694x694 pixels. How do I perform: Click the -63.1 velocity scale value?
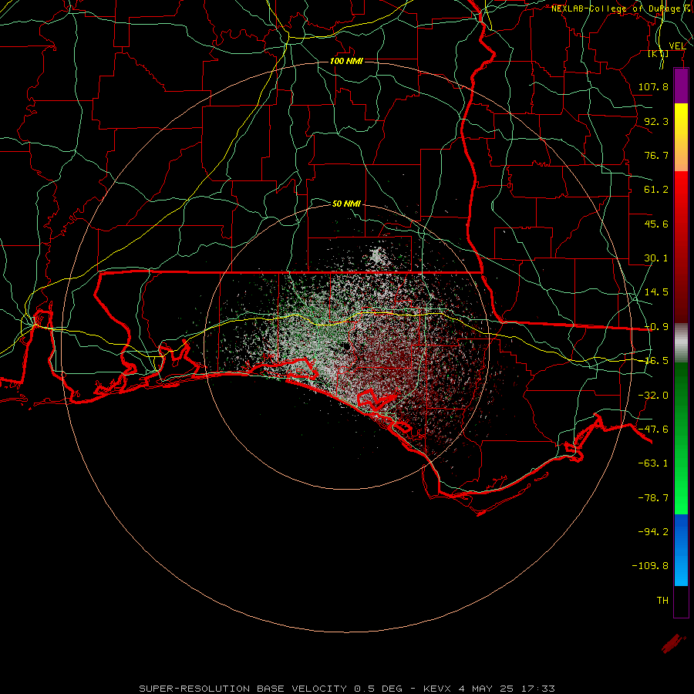653,463
